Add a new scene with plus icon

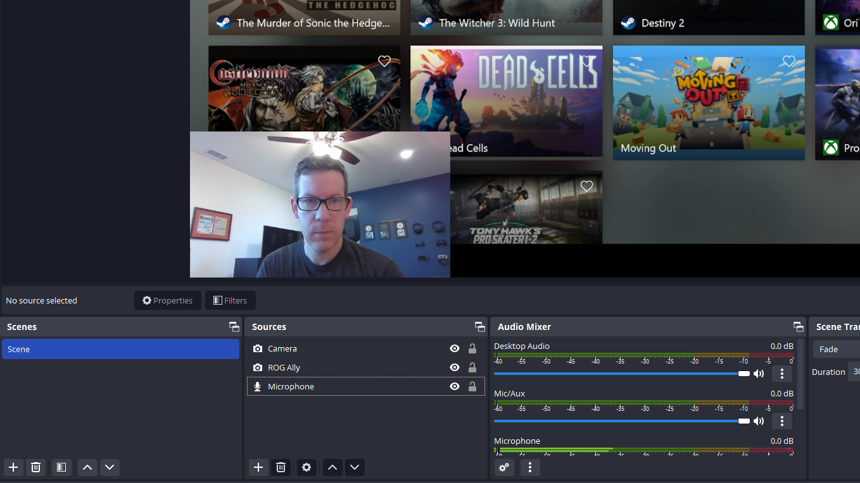click(x=13, y=467)
